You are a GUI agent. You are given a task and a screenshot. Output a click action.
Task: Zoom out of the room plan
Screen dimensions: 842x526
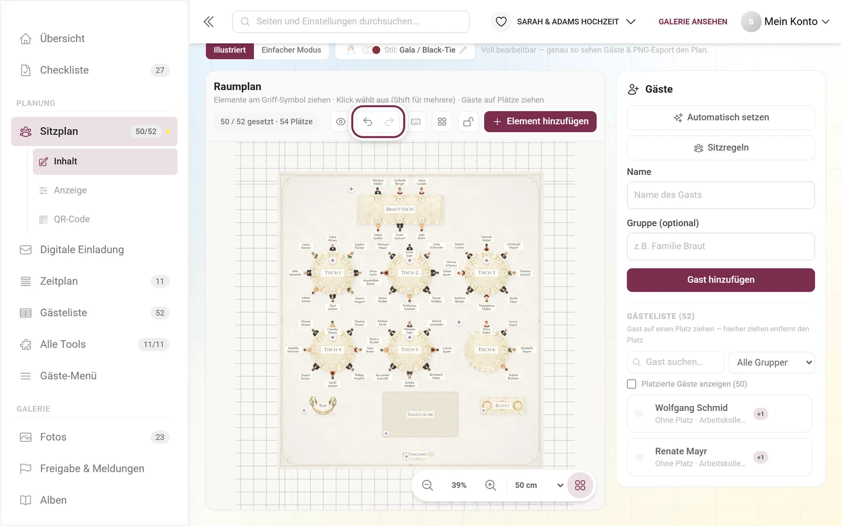pyautogui.click(x=428, y=485)
